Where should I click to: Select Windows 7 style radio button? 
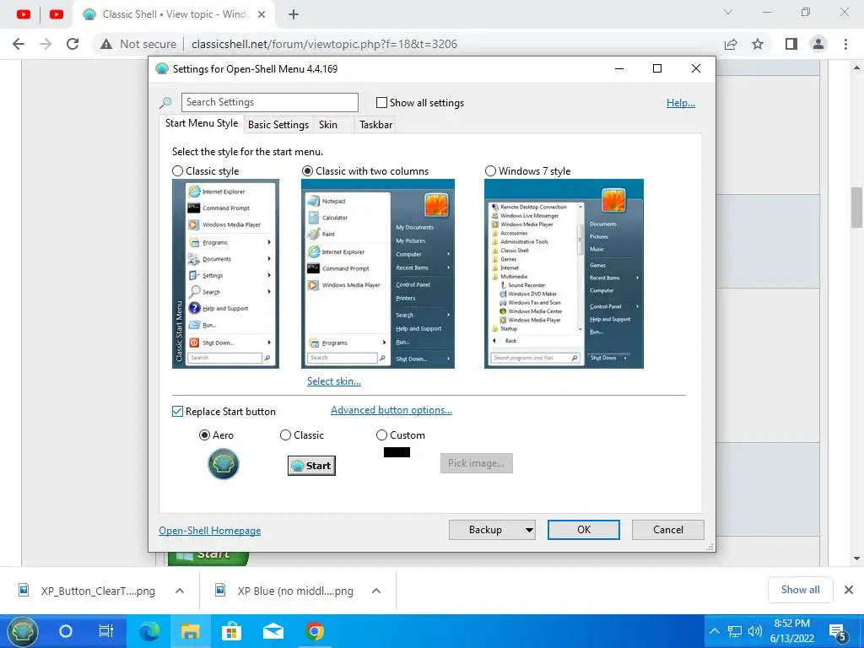490,170
